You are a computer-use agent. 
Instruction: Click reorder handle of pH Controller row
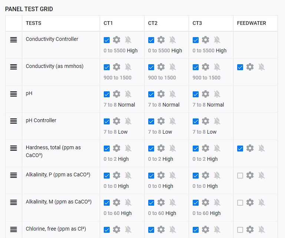pos(13,121)
